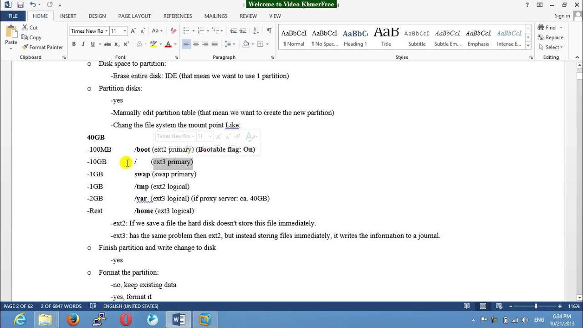The image size is (583, 328).
Task: Activate the Format Painter
Action: pos(42,47)
